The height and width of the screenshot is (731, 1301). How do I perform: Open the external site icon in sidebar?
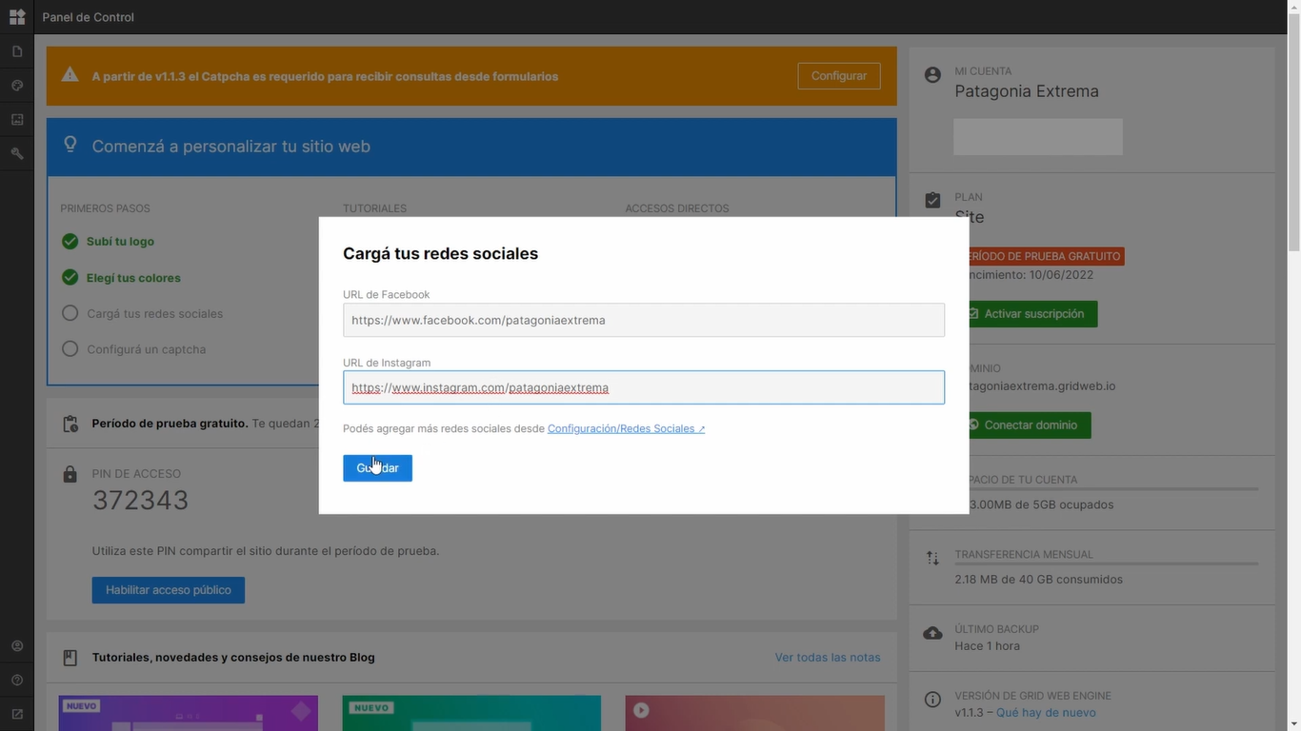(17, 714)
